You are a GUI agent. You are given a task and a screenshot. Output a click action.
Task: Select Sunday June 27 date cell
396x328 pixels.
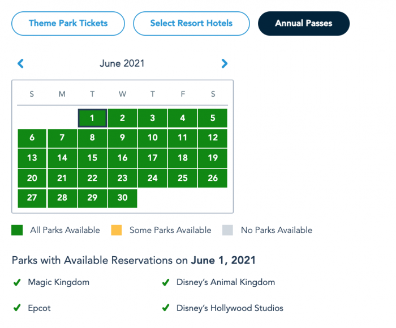coord(32,198)
